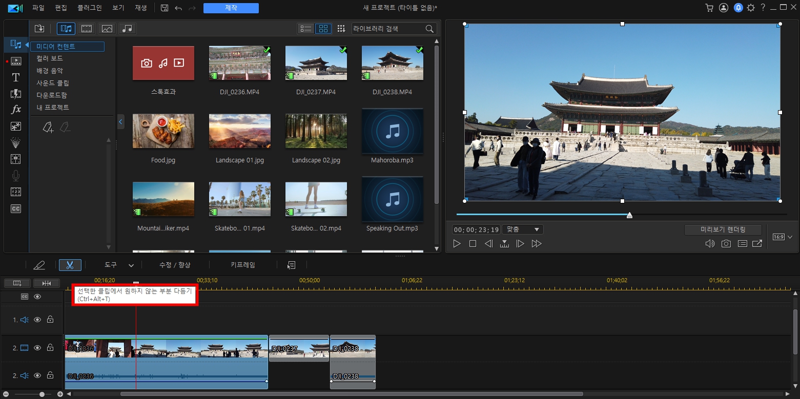Image resolution: width=800 pixels, height=399 pixels.
Task: Click the timeline zoom slider handle
Action: click(x=42, y=394)
